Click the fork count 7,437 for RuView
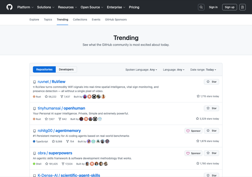Screen dimensions: 252x177 pos(65,96)
